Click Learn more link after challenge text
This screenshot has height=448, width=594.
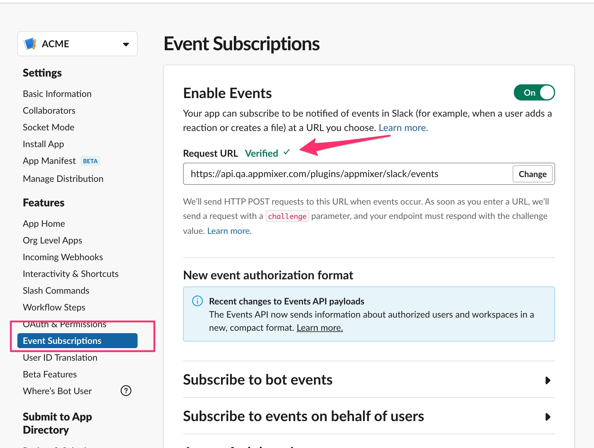coord(229,231)
